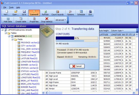This screenshot has height=95, width=139.
Task: Save the project with the Save icon
Action: 24,13
